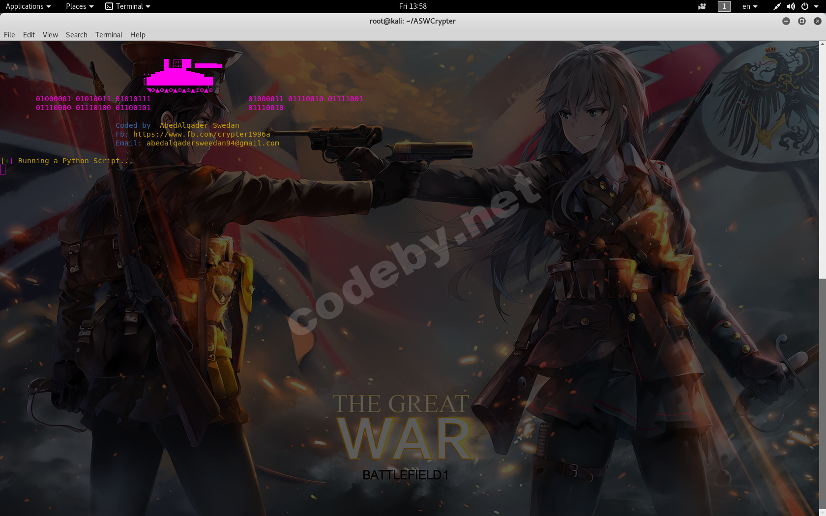Click the power icon in the system menu
826x516 pixels.
(x=805, y=6)
